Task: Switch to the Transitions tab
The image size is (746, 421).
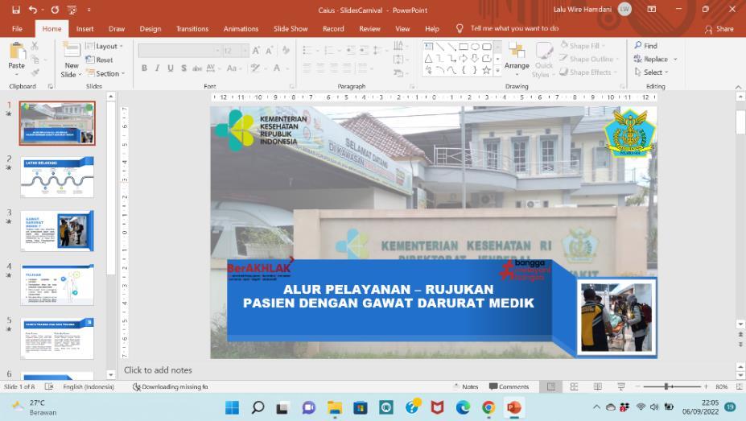Action: pyautogui.click(x=192, y=28)
